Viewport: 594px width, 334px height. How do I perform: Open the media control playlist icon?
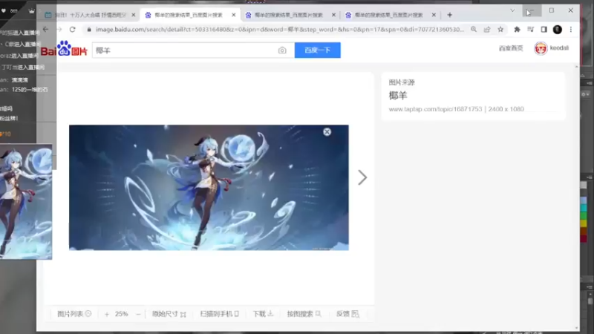[x=531, y=30]
